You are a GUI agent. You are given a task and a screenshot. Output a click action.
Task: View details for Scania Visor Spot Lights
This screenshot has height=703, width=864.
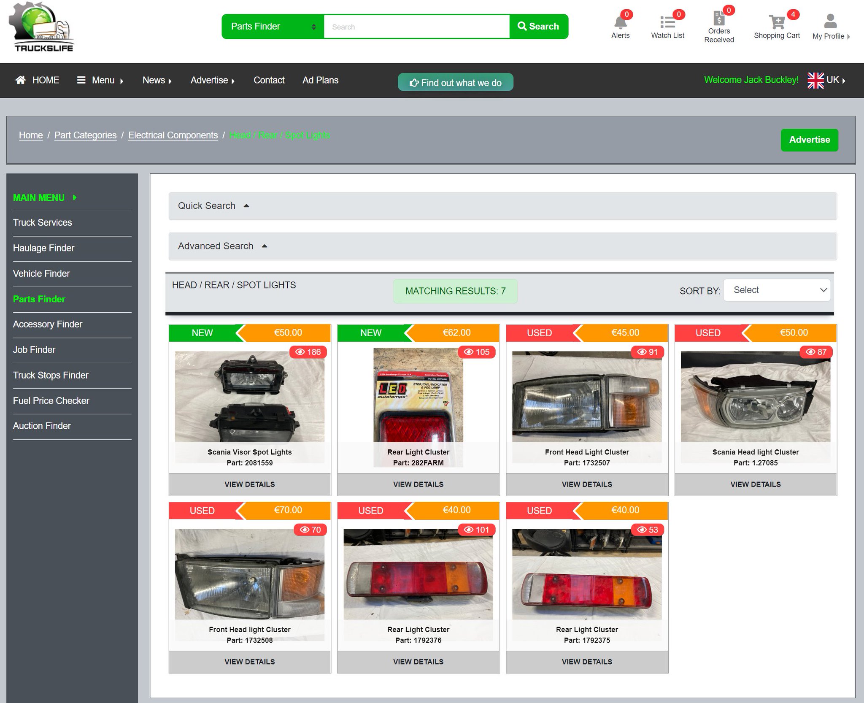pos(250,484)
